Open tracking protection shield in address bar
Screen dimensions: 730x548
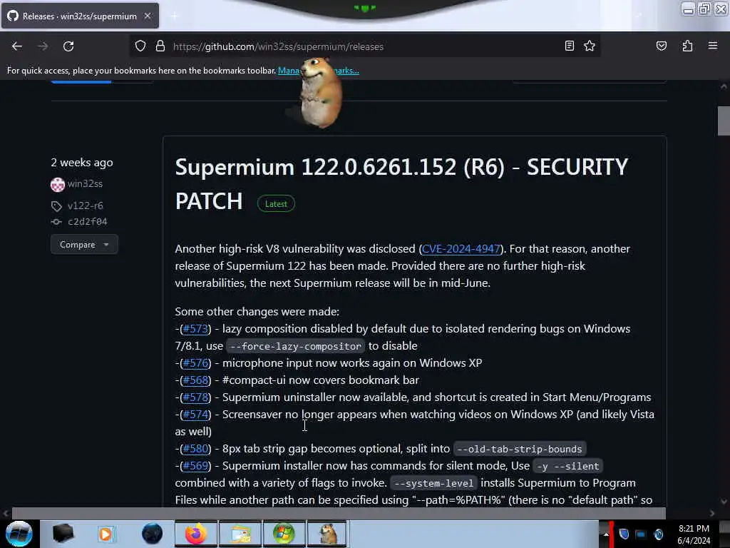[x=140, y=46]
